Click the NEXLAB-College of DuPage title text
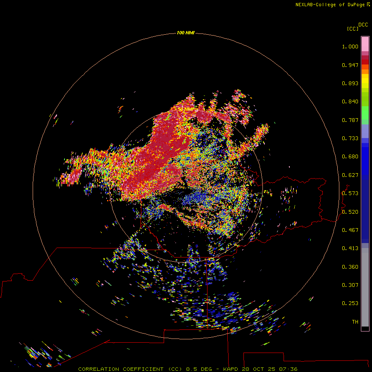The image size is (372, 372). click(x=330, y=5)
